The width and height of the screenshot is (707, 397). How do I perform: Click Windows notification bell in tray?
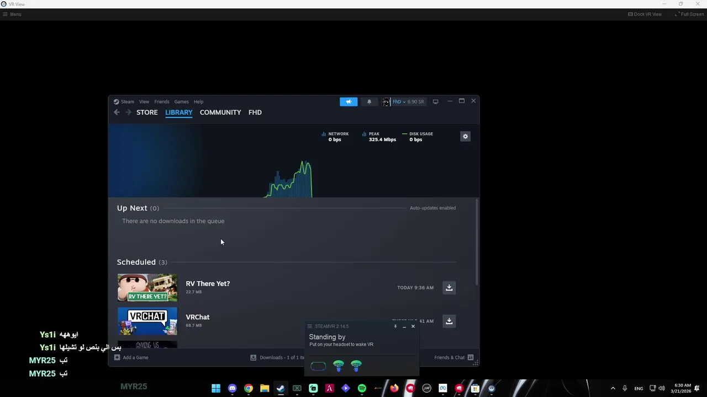tap(697, 388)
